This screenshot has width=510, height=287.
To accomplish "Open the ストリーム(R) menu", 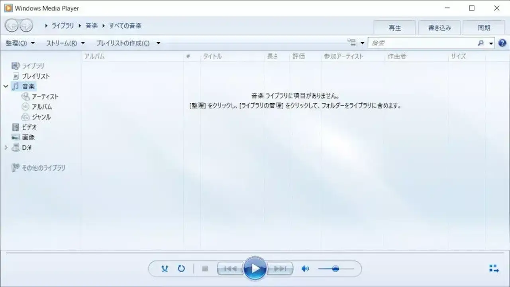I will click(65, 43).
